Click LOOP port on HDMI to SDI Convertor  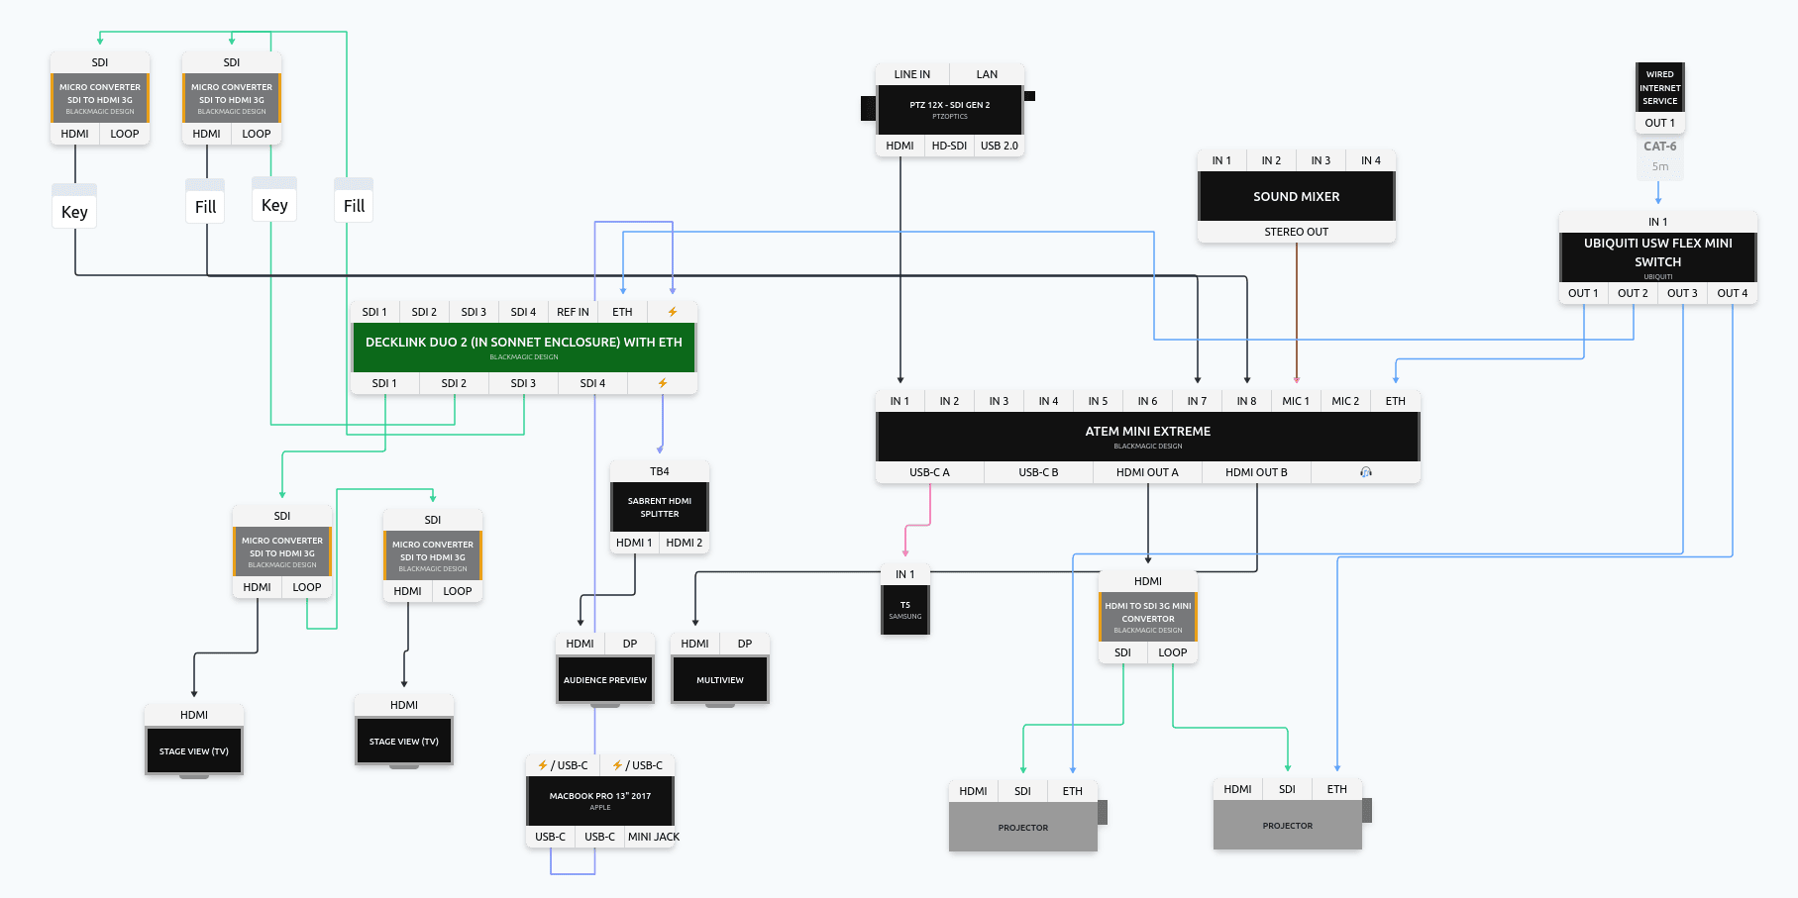1173,652
